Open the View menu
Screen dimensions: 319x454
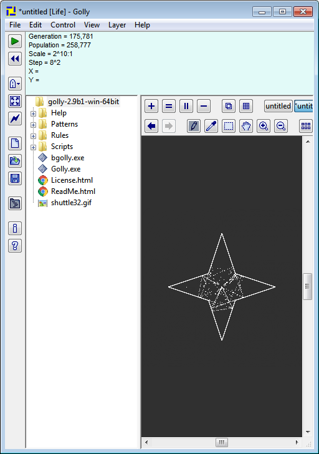(92, 25)
